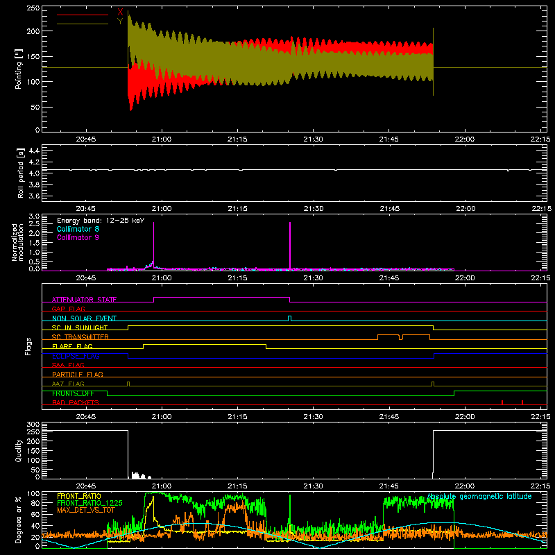This screenshot has height=555, width=555.
Task: Click '22:00' time label under Roll period plot
Action: pyautogui.click(x=464, y=209)
